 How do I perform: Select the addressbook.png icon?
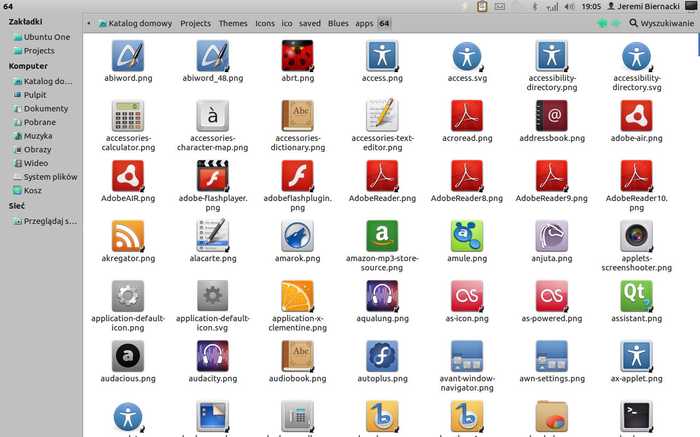[x=552, y=116]
